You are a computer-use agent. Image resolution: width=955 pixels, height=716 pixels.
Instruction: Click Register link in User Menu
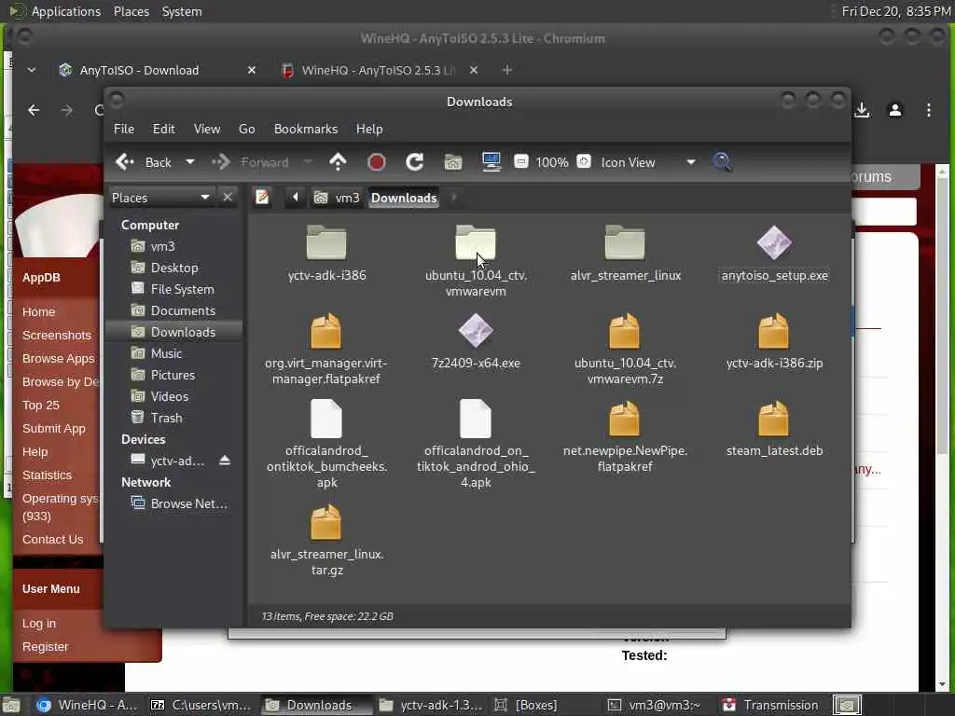(x=45, y=647)
